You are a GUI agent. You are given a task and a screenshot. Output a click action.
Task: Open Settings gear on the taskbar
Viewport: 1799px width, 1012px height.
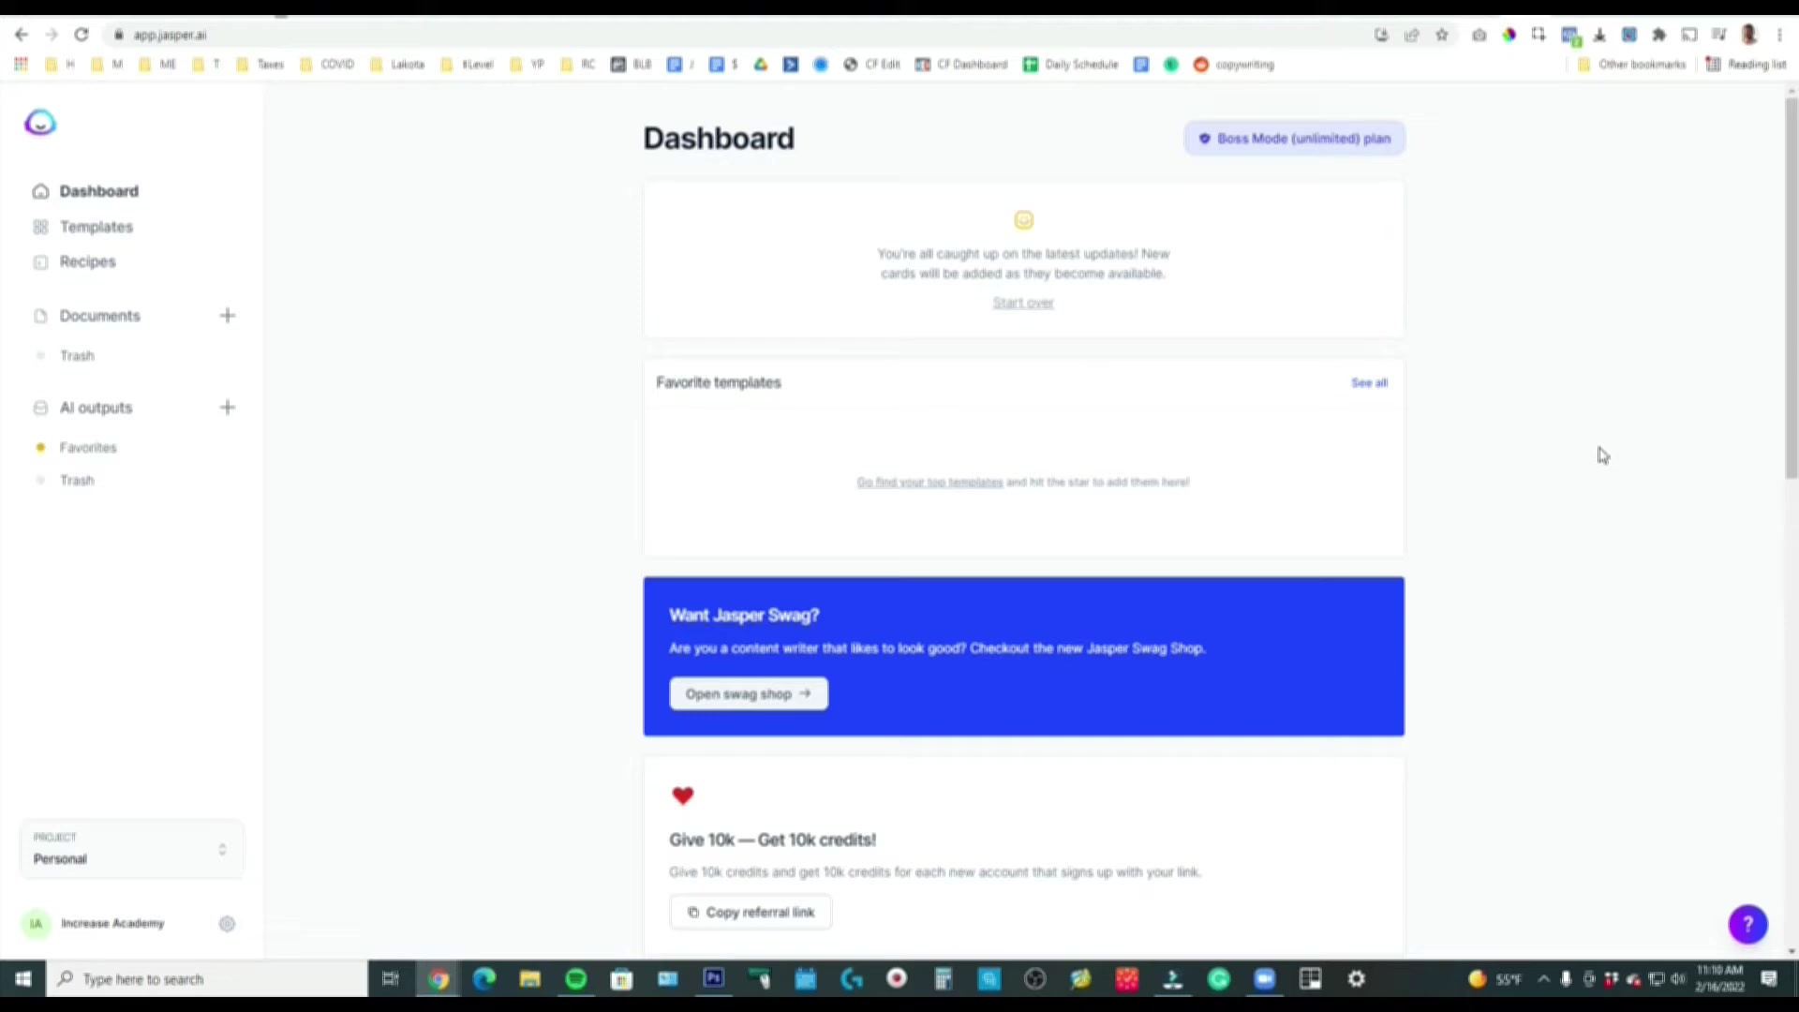tap(1356, 979)
